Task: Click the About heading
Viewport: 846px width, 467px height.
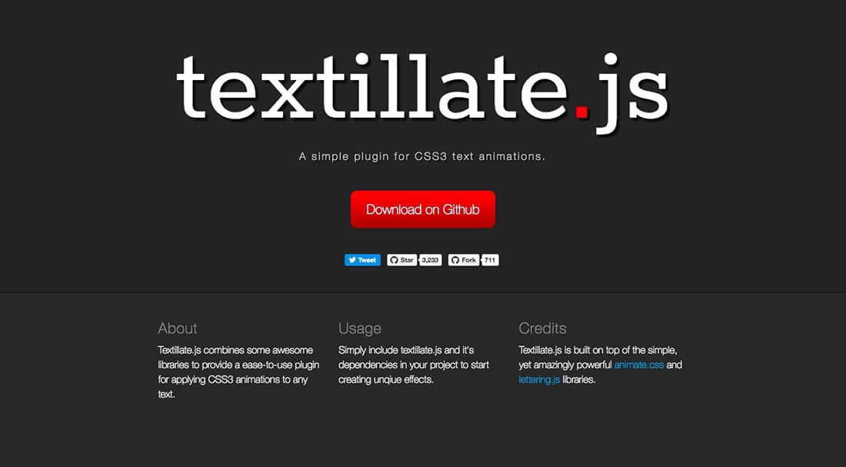Action: [178, 329]
